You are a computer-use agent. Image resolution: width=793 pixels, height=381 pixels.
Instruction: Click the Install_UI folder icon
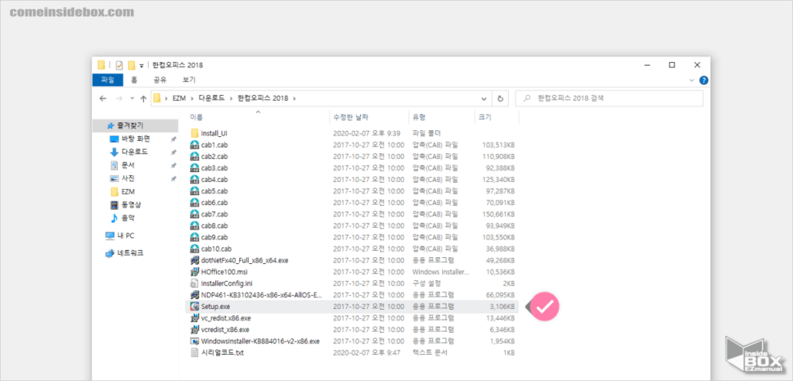pyautogui.click(x=195, y=133)
